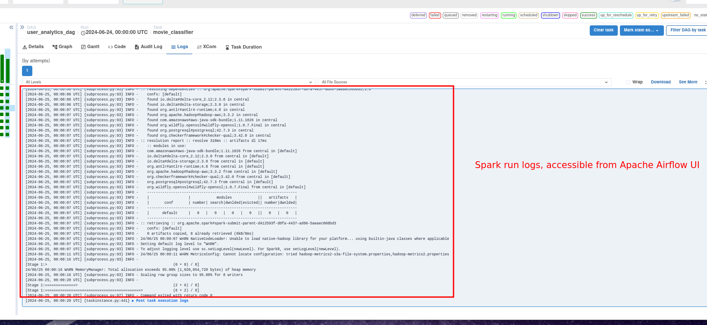This screenshot has height=325, width=707.
Task: Switch to the XCom tab
Action: point(206,47)
